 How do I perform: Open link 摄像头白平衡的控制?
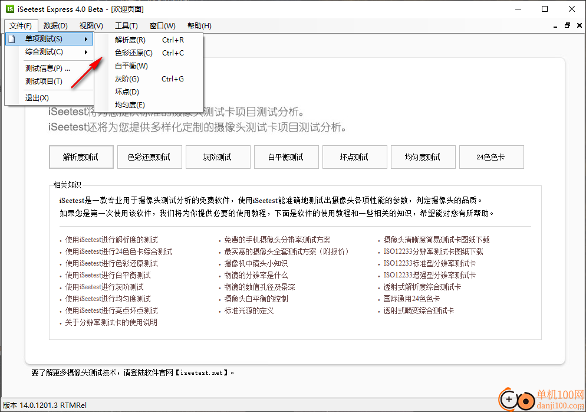[x=256, y=299]
